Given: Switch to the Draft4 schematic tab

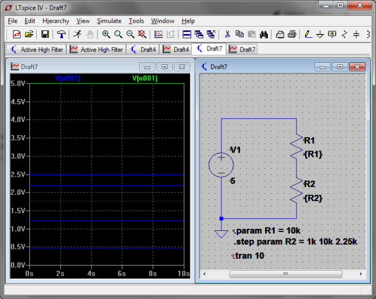Looking at the screenshot, I should (143, 49).
